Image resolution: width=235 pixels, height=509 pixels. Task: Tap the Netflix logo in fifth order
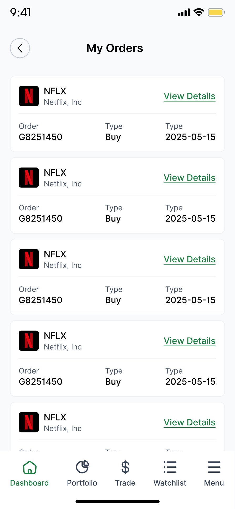tap(29, 422)
